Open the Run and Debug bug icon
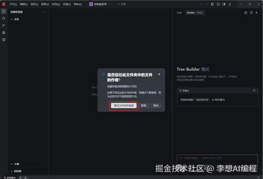263x179 pixels. 4,32
